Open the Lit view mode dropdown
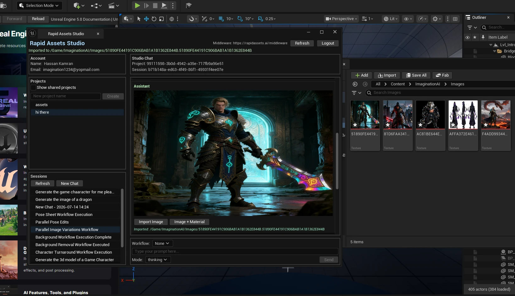515x296 pixels. pyautogui.click(x=391, y=19)
